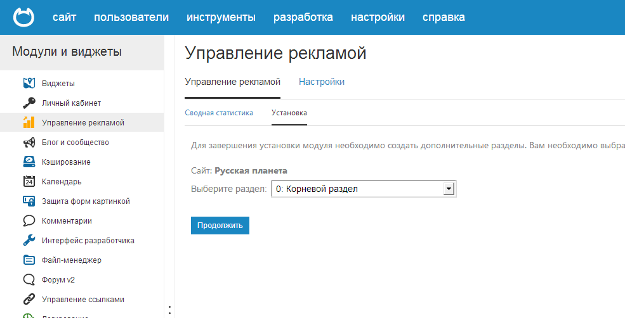Click the key icon for Личный кабинет
Screen dimensions: 625x318
pos(29,103)
